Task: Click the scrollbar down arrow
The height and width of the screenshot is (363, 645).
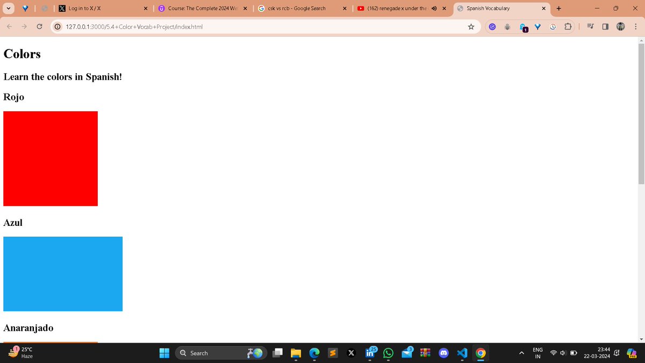Action: [641, 339]
